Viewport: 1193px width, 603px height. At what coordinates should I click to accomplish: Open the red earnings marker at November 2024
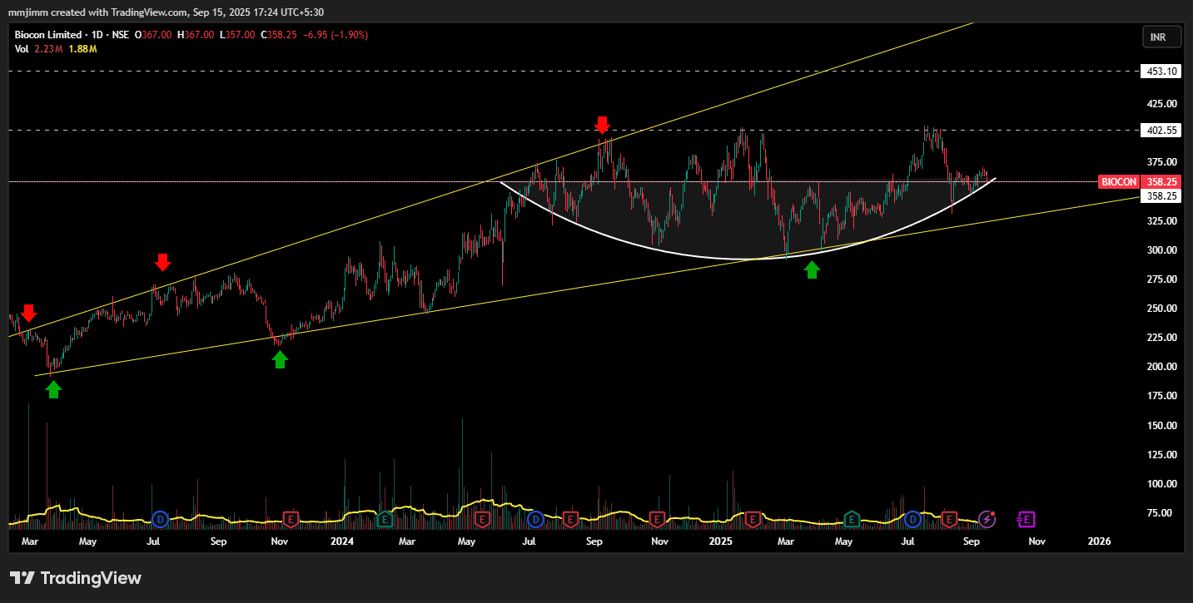657,519
